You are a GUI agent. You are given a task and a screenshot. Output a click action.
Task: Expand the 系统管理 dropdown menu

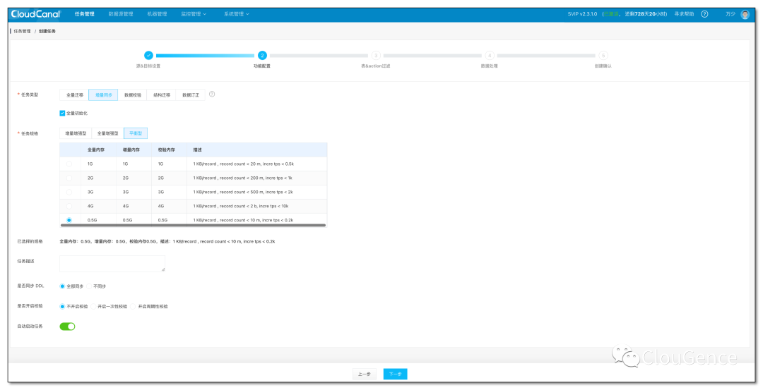click(x=237, y=14)
